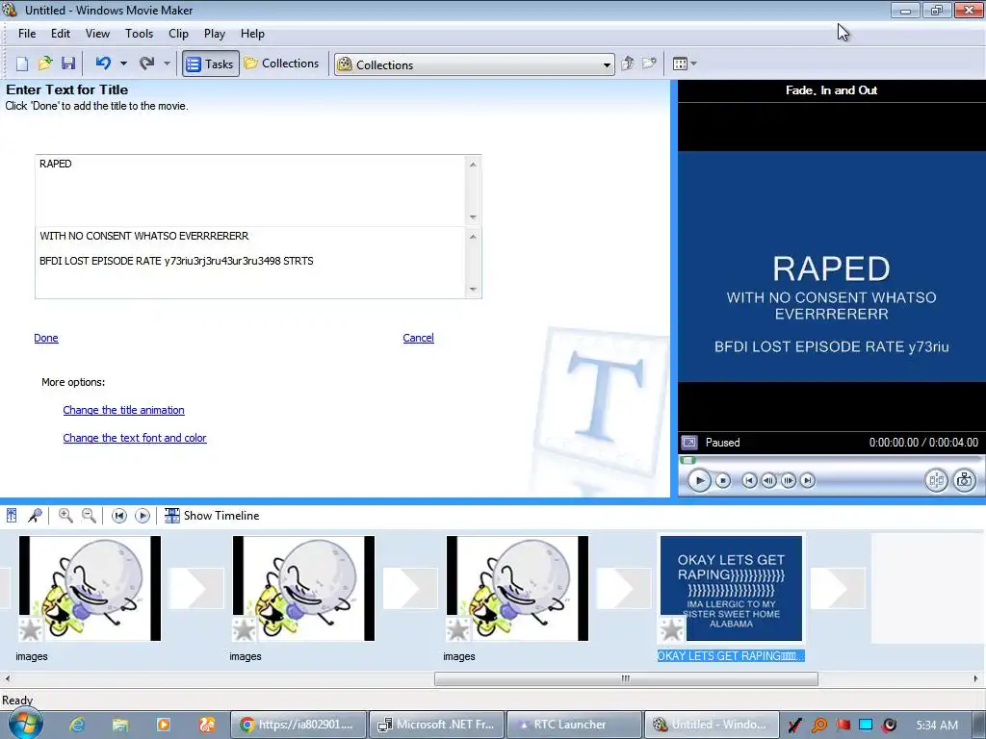Step to the next frame in the preview

(788, 481)
